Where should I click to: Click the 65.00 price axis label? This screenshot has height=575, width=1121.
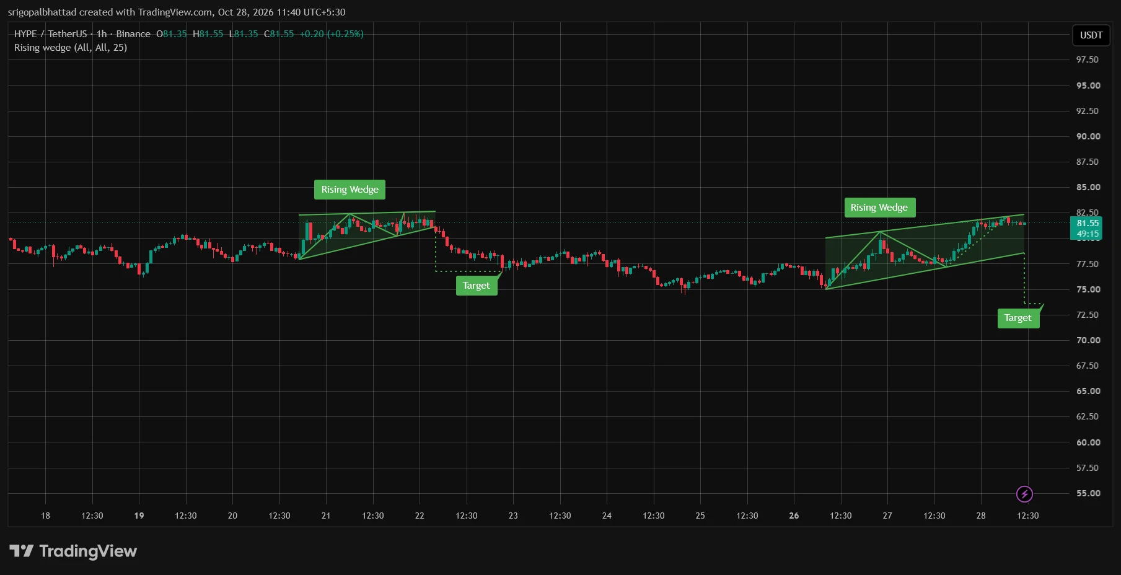pyautogui.click(x=1088, y=391)
